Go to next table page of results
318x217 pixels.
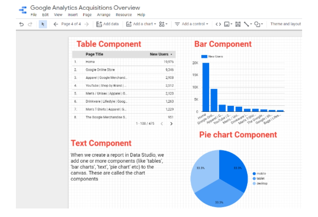[171, 124]
